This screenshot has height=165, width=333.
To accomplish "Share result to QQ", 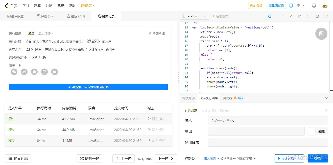I will tap(34, 72).
